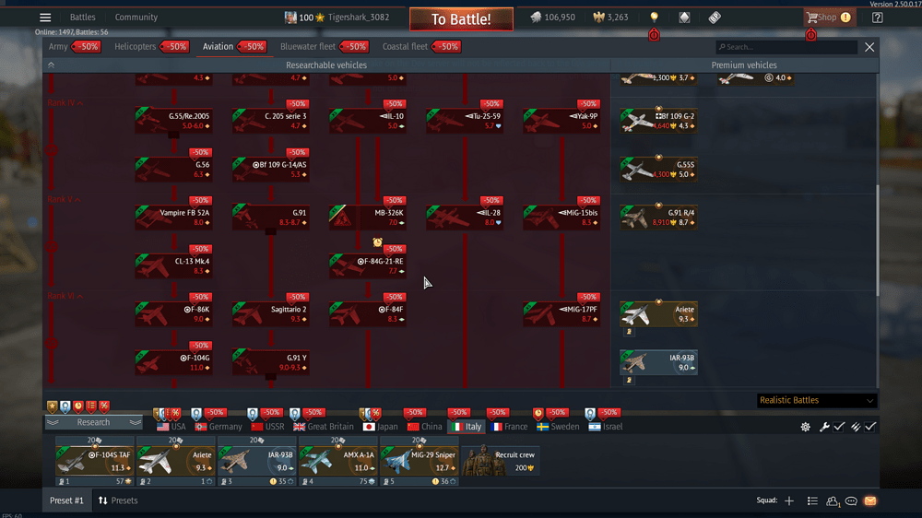The width and height of the screenshot is (922, 518).
Task: Click the alarm clock icon above F-84G-21-RE
Action: 377,242
